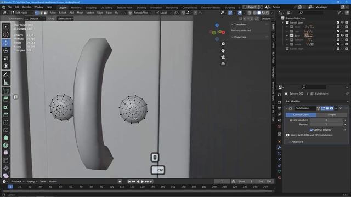Open the Select Box drag dropdown
This screenshot has height=197, width=351.
pos(65,19)
